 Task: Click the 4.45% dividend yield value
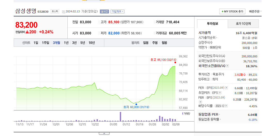[253, 106]
